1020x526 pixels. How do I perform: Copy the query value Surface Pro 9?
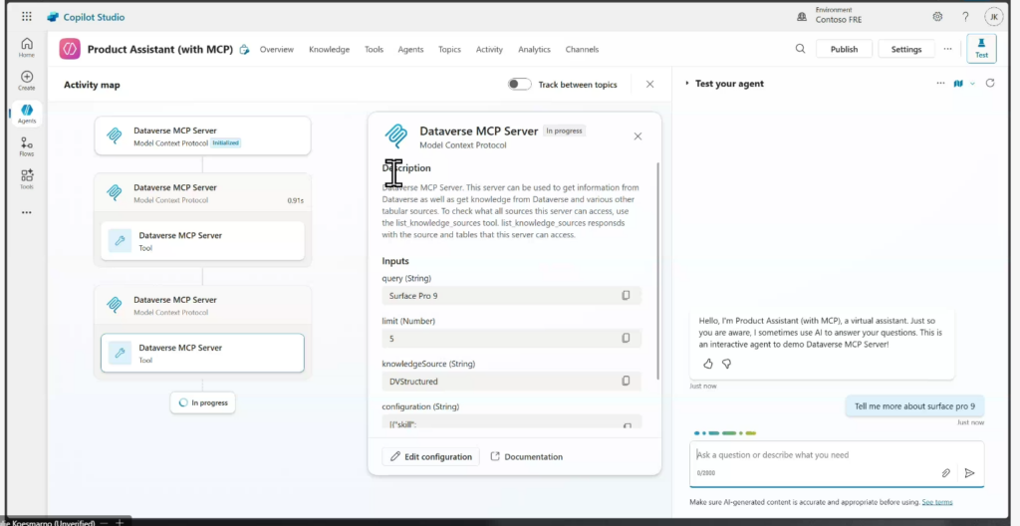click(626, 296)
